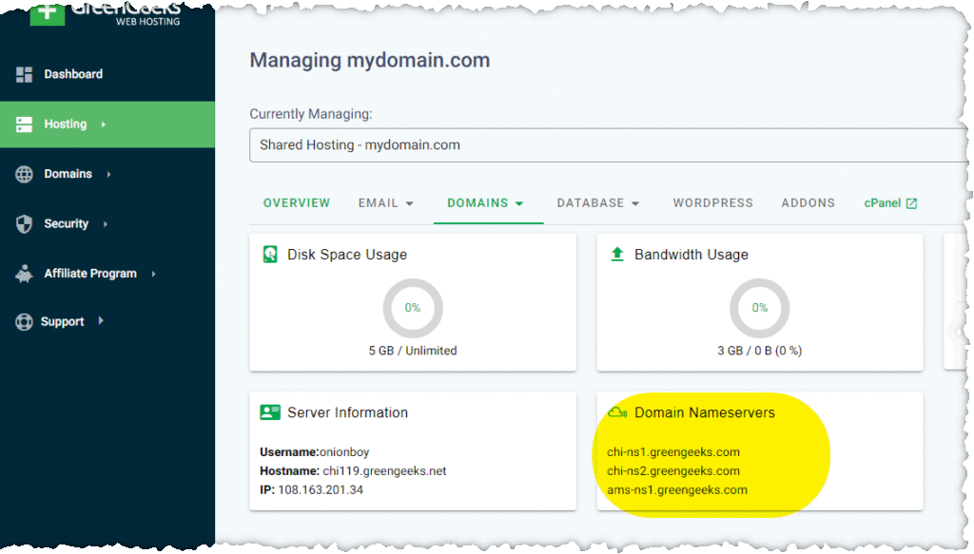Click the Server Information title

[348, 413]
